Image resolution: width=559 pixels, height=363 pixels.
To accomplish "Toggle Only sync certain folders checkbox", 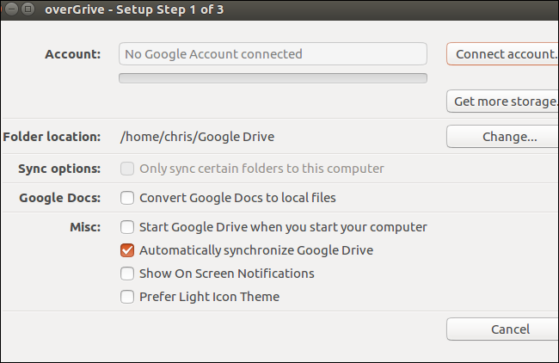I will [127, 169].
